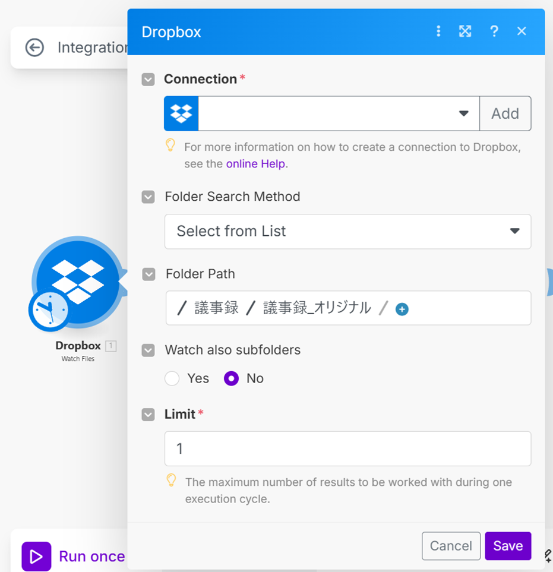Viewport: 553px width, 572px height.
Task: Click the module number badge beside Dropbox label
Action: point(111,346)
